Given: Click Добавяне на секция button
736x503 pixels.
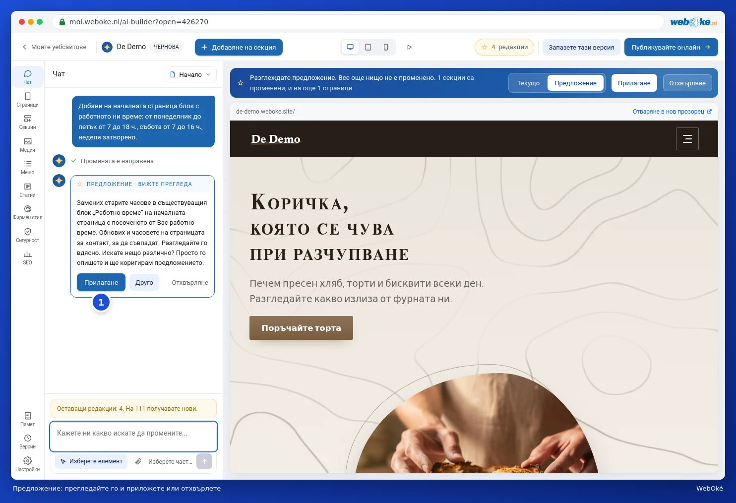Looking at the screenshot, I should coord(239,47).
